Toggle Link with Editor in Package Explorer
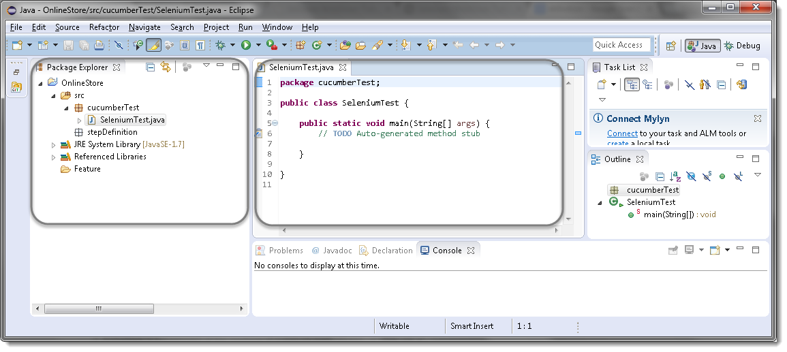The image size is (787, 352). pos(166,67)
